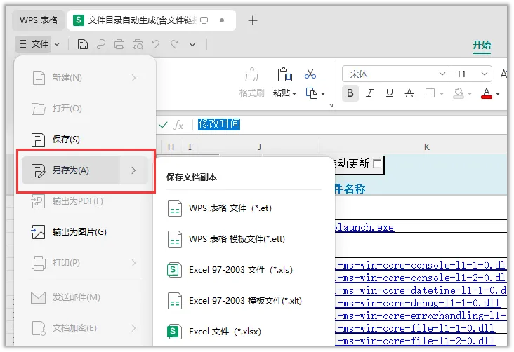Expand the fill color dropdown arrow
The image size is (514, 352).
(470, 94)
